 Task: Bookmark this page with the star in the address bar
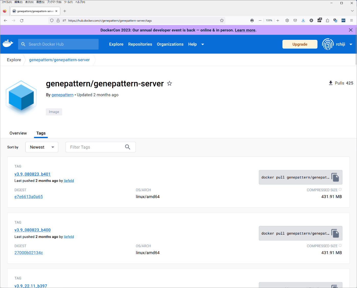[x=222, y=20]
